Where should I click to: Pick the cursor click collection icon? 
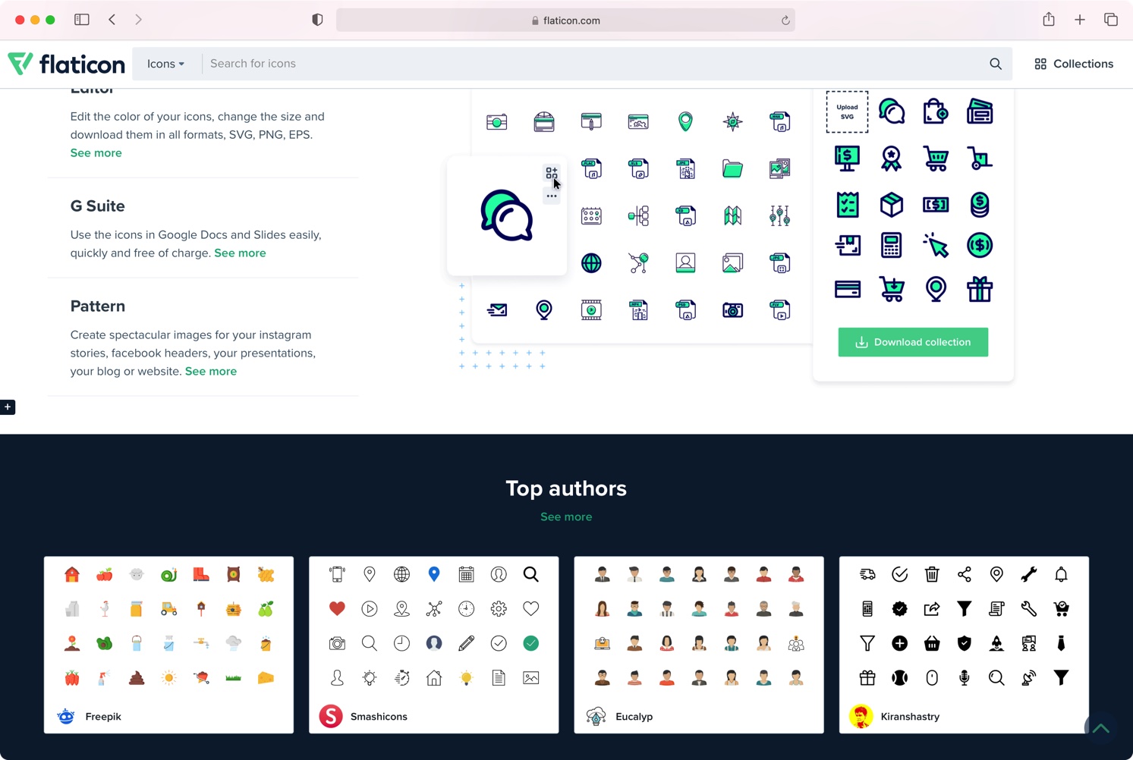click(x=936, y=245)
